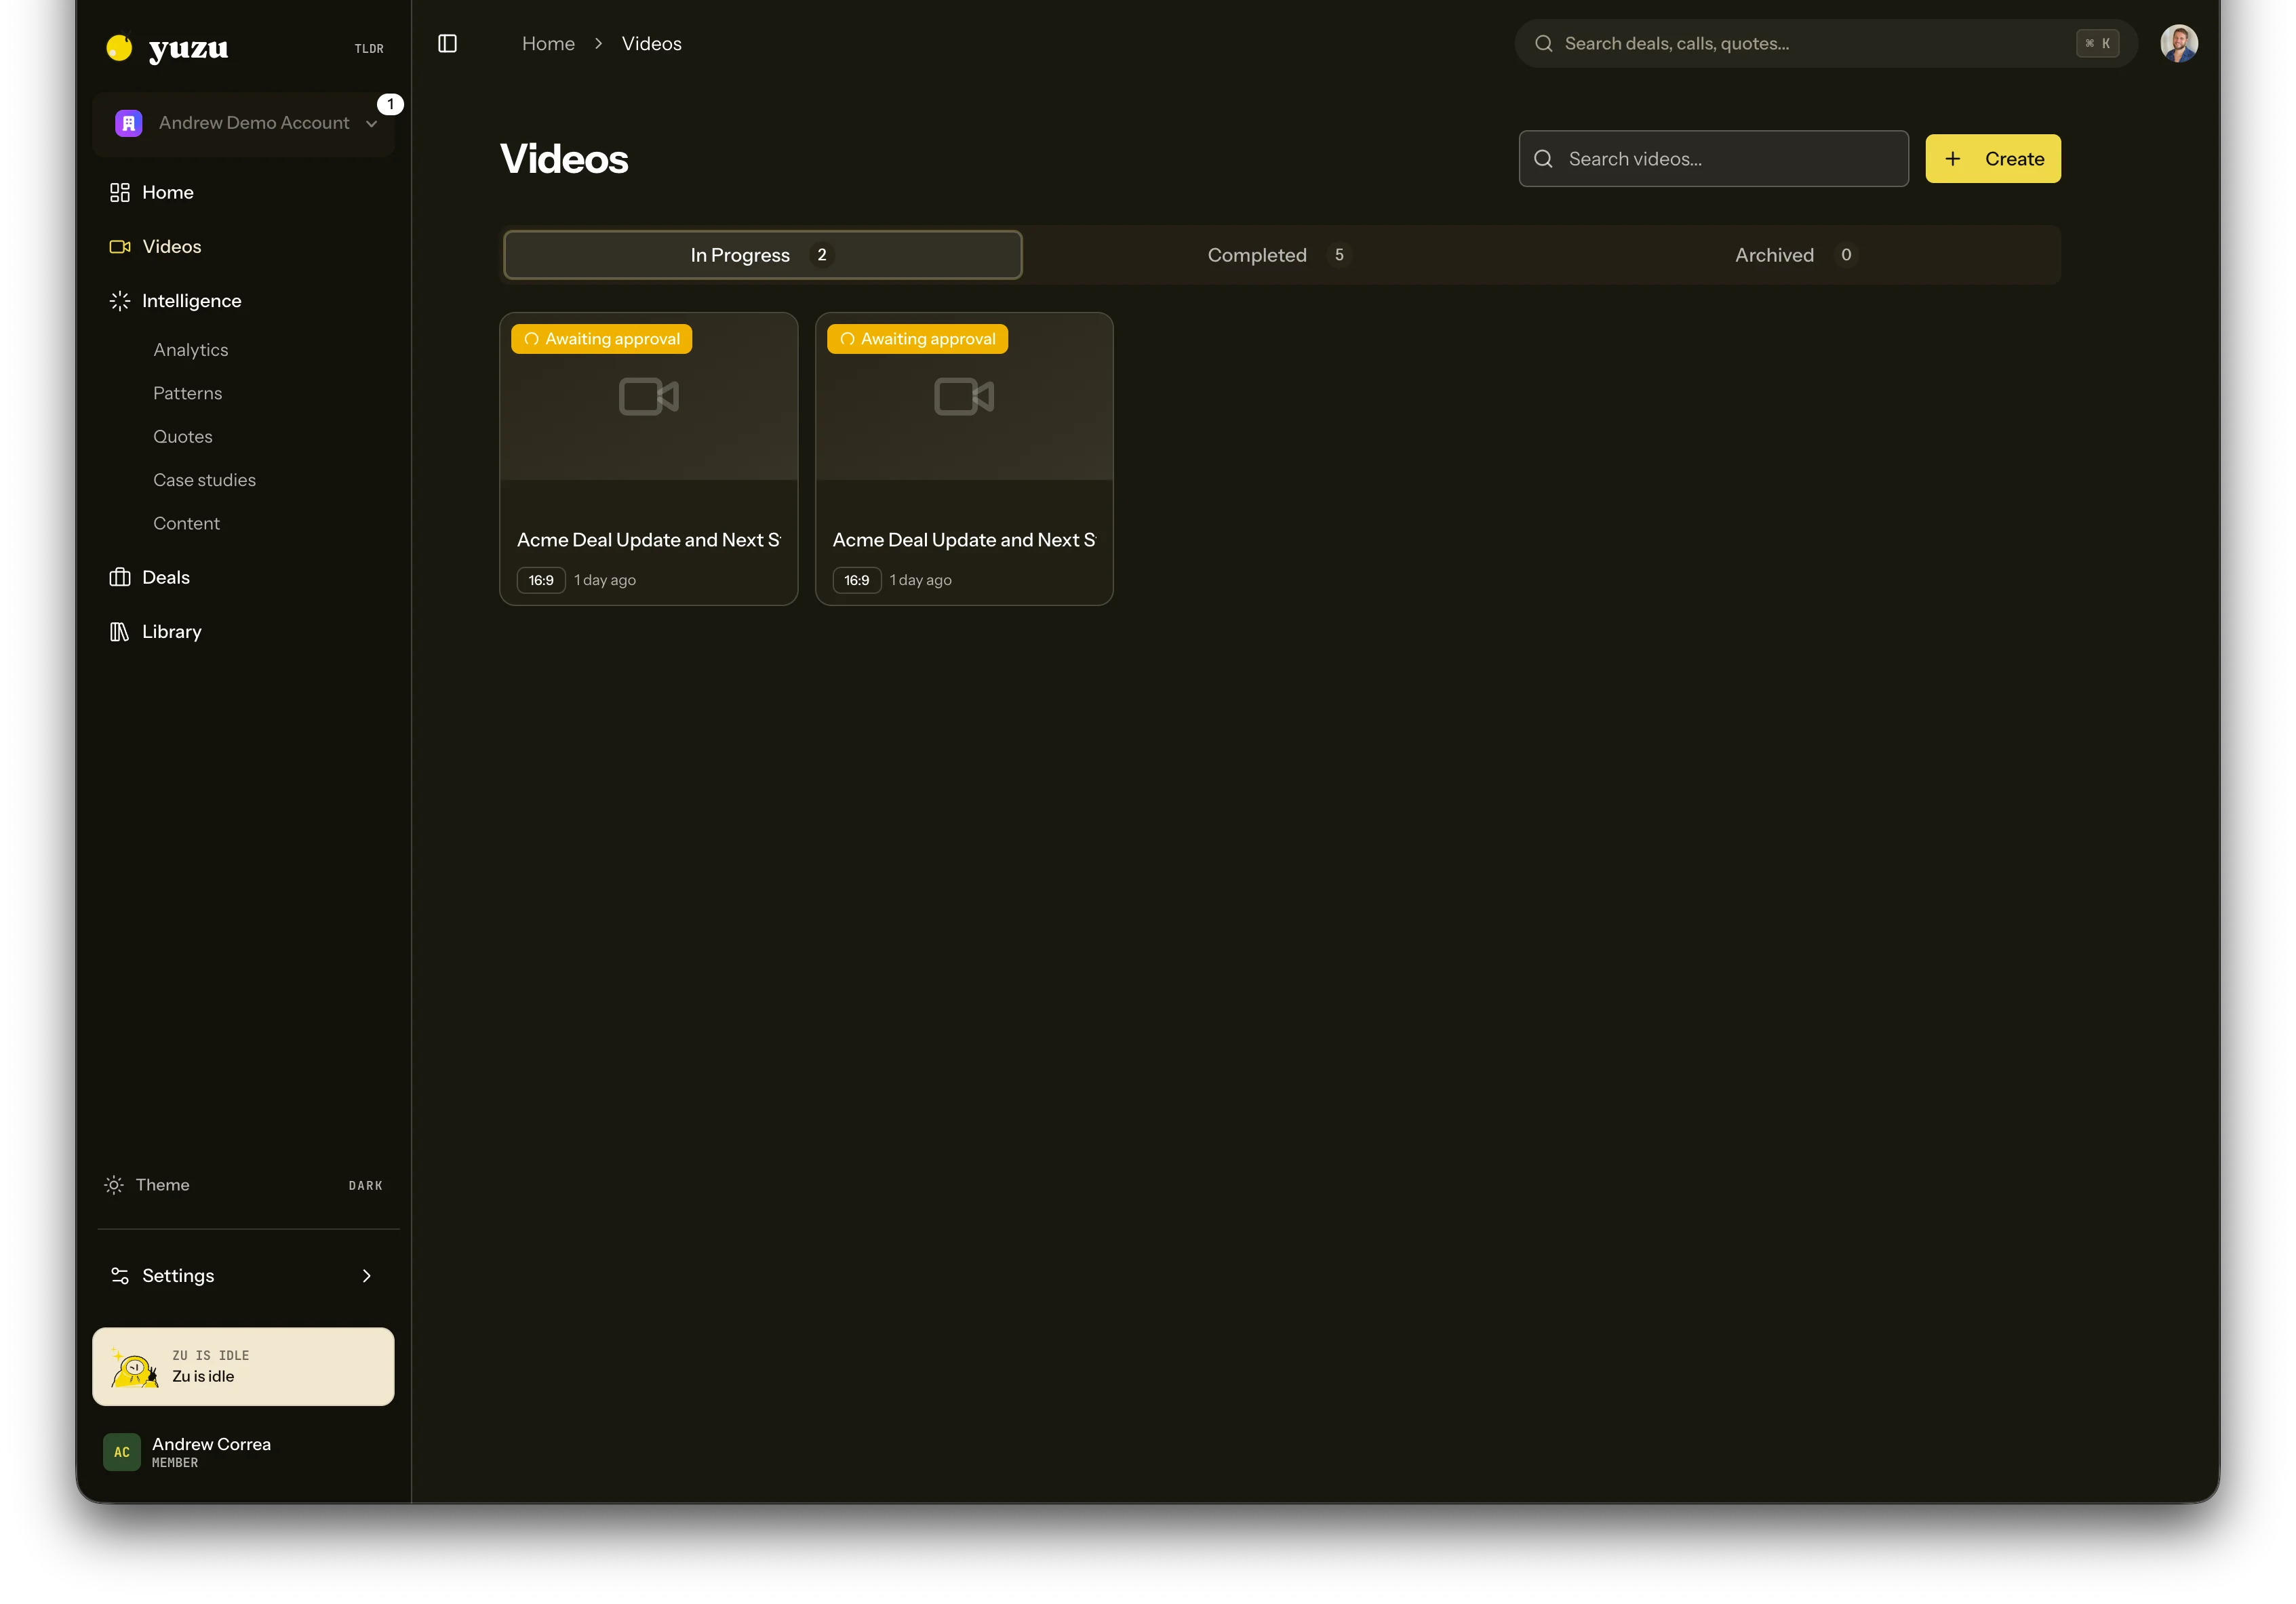Image resolution: width=2296 pixels, height=1604 pixels.
Task: Click the plus icon on Create button
Action: (x=1952, y=159)
